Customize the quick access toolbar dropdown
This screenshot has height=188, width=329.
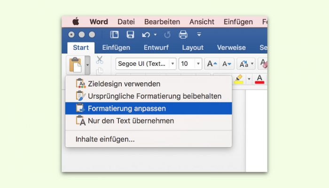[199, 34]
